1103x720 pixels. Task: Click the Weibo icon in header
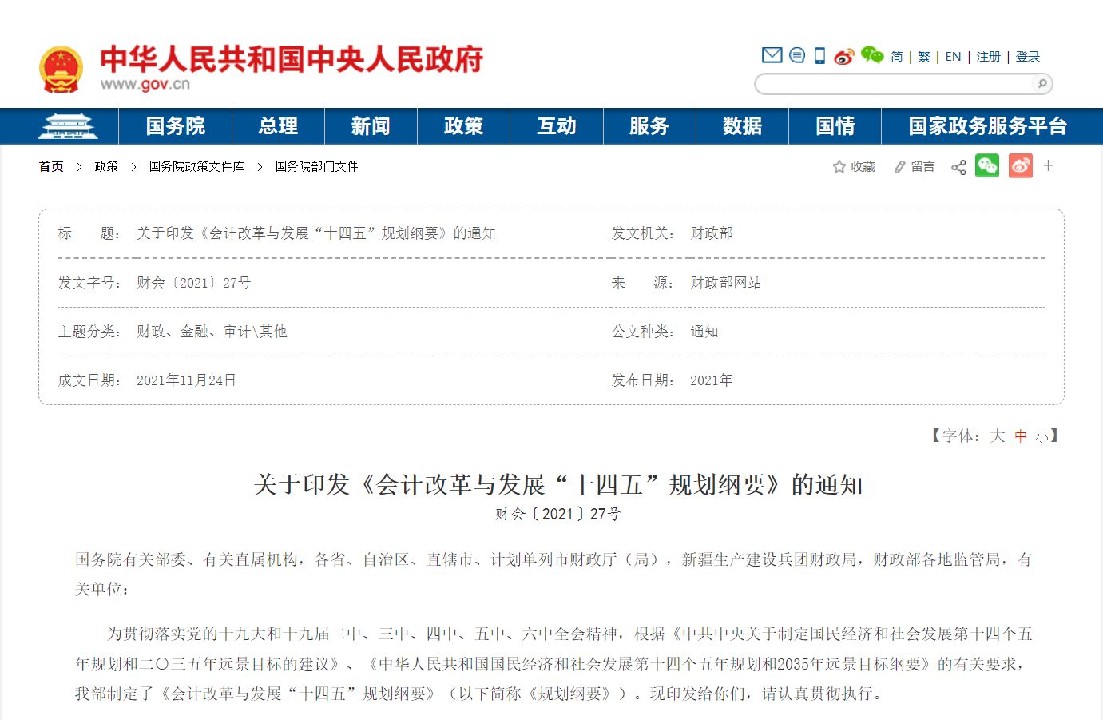pyautogui.click(x=843, y=56)
